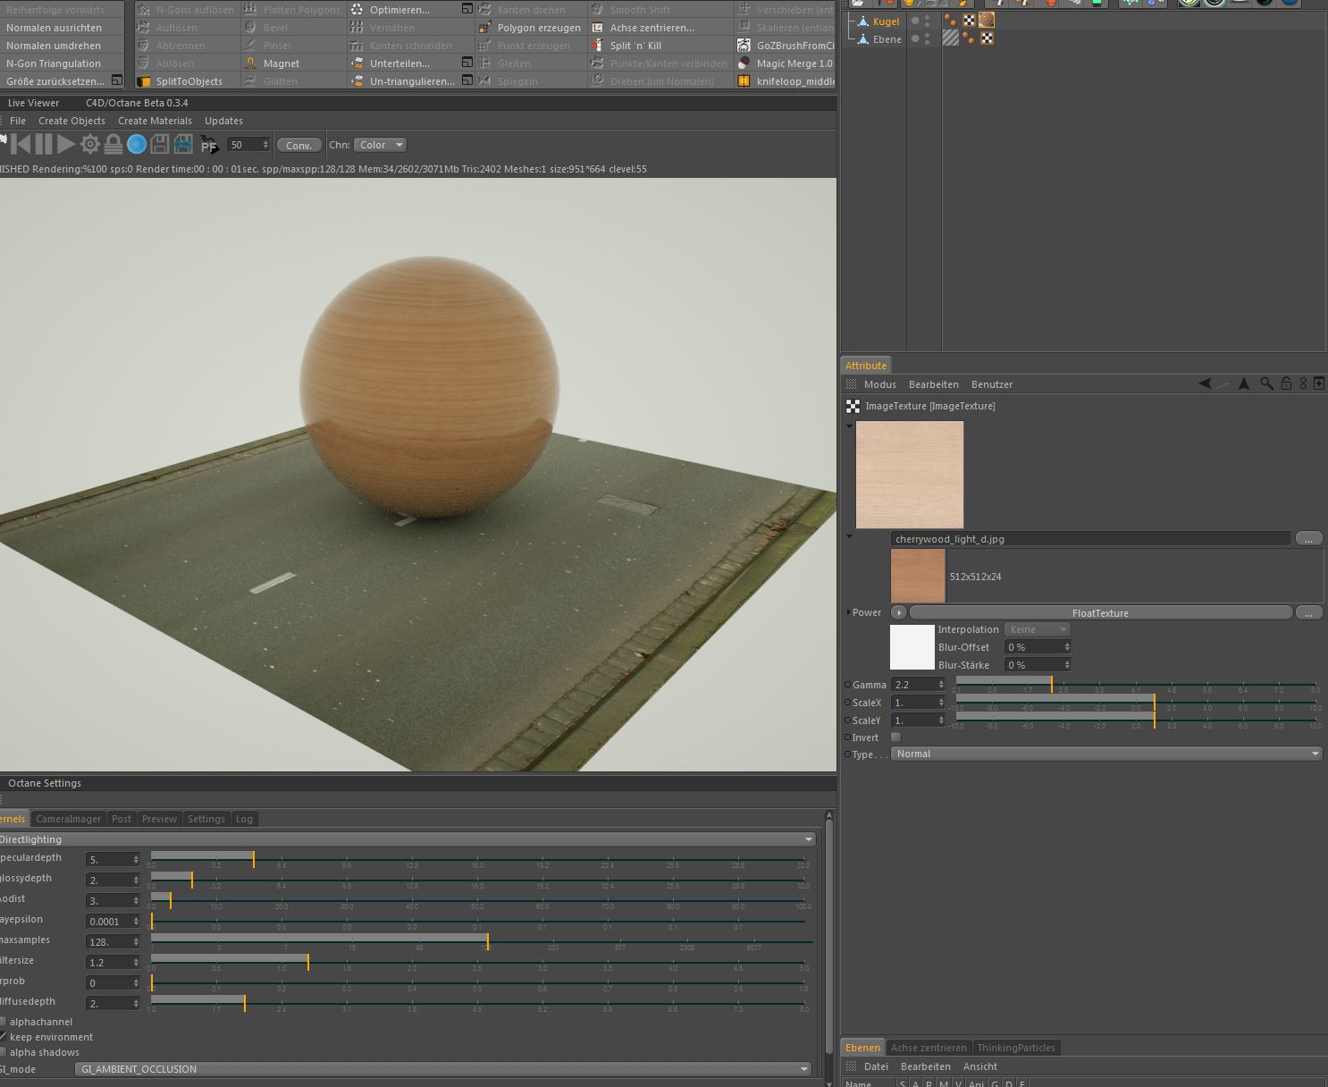
Task: Click the back arrow in Attribute panel
Action: (1205, 383)
